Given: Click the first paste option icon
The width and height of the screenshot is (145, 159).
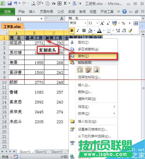Looking at the screenshot, I should point(80,70).
